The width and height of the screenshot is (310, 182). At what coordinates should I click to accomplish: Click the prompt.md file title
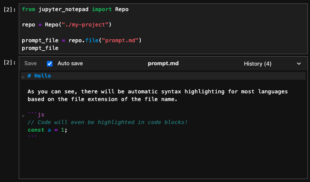click(x=163, y=64)
